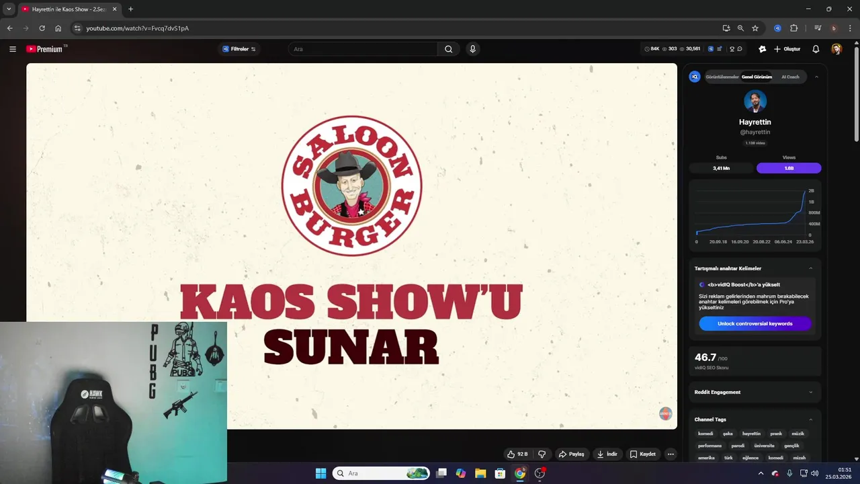Click the performans channel tag
Viewport: 860px width, 484px height.
pos(709,446)
